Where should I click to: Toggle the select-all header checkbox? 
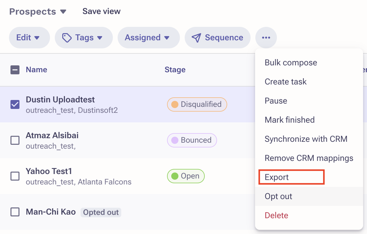(15, 70)
